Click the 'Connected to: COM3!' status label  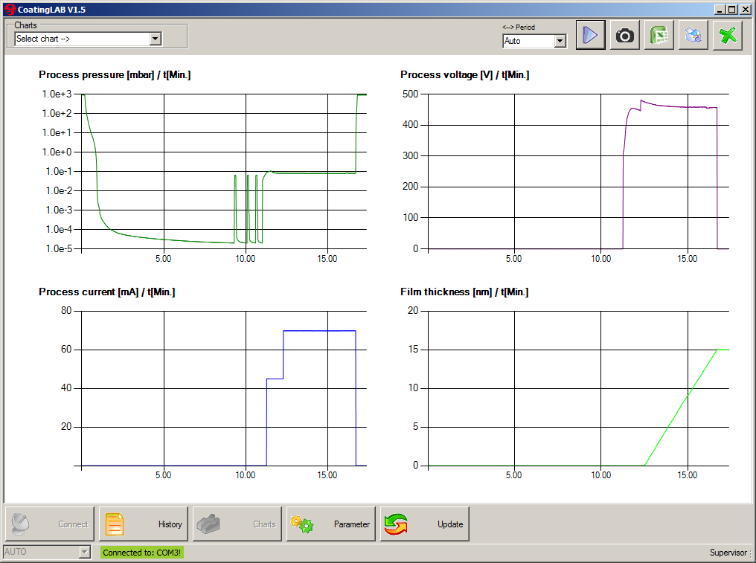[141, 553]
